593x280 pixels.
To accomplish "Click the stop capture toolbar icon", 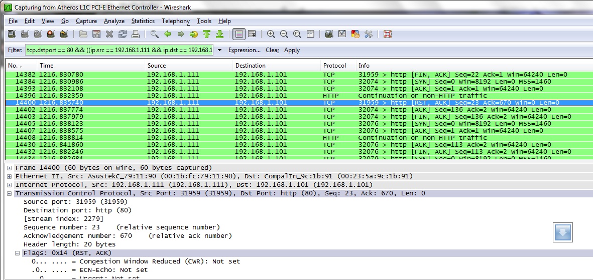I will point(51,34).
